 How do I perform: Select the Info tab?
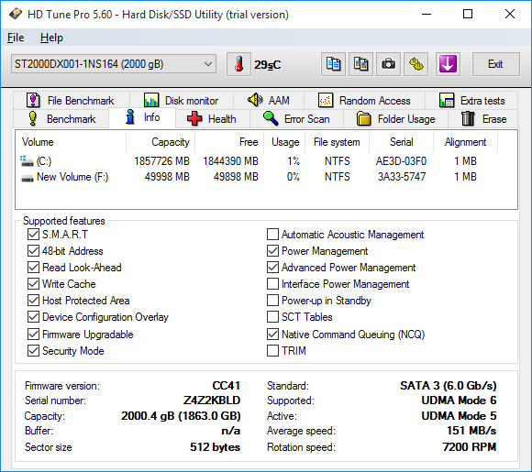(142, 117)
